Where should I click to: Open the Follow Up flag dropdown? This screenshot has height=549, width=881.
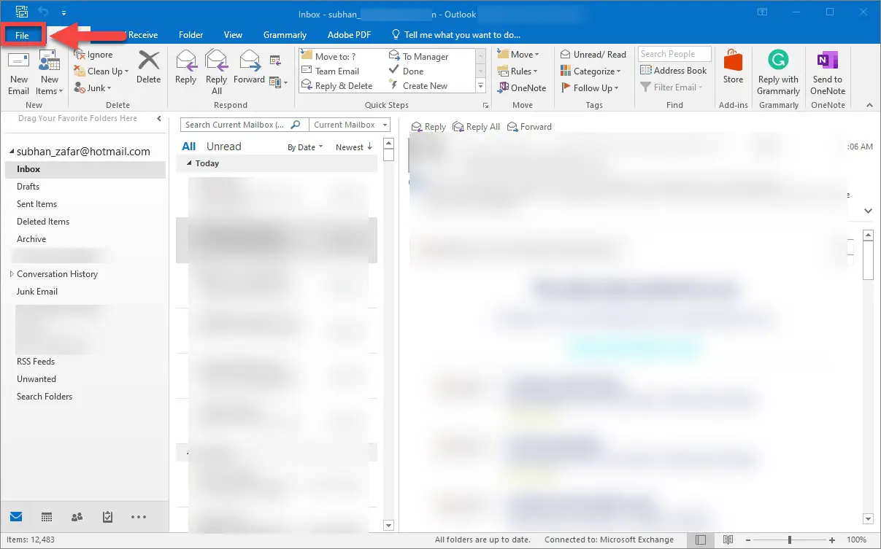tap(590, 87)
